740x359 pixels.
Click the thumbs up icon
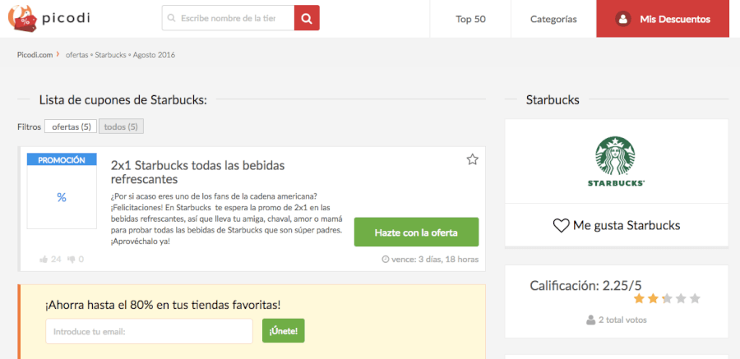44,260
